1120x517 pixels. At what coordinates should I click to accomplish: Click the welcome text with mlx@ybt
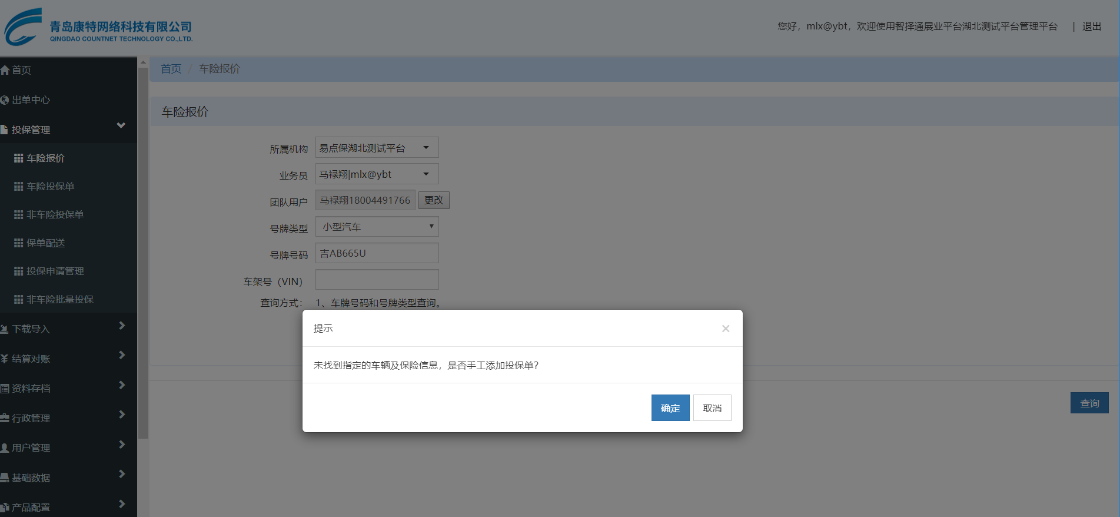tap(918, 26)
